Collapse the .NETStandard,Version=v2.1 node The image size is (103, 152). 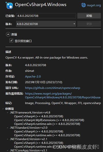pos(7,139)
